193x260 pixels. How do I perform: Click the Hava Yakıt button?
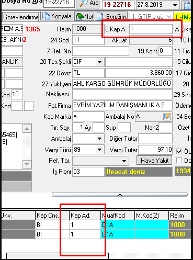pyautogui.click(x=154, y=161)
